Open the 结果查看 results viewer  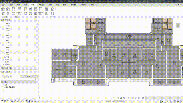point(35,11)
